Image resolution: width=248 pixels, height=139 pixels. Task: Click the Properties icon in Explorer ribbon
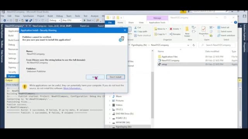[203, 31]
